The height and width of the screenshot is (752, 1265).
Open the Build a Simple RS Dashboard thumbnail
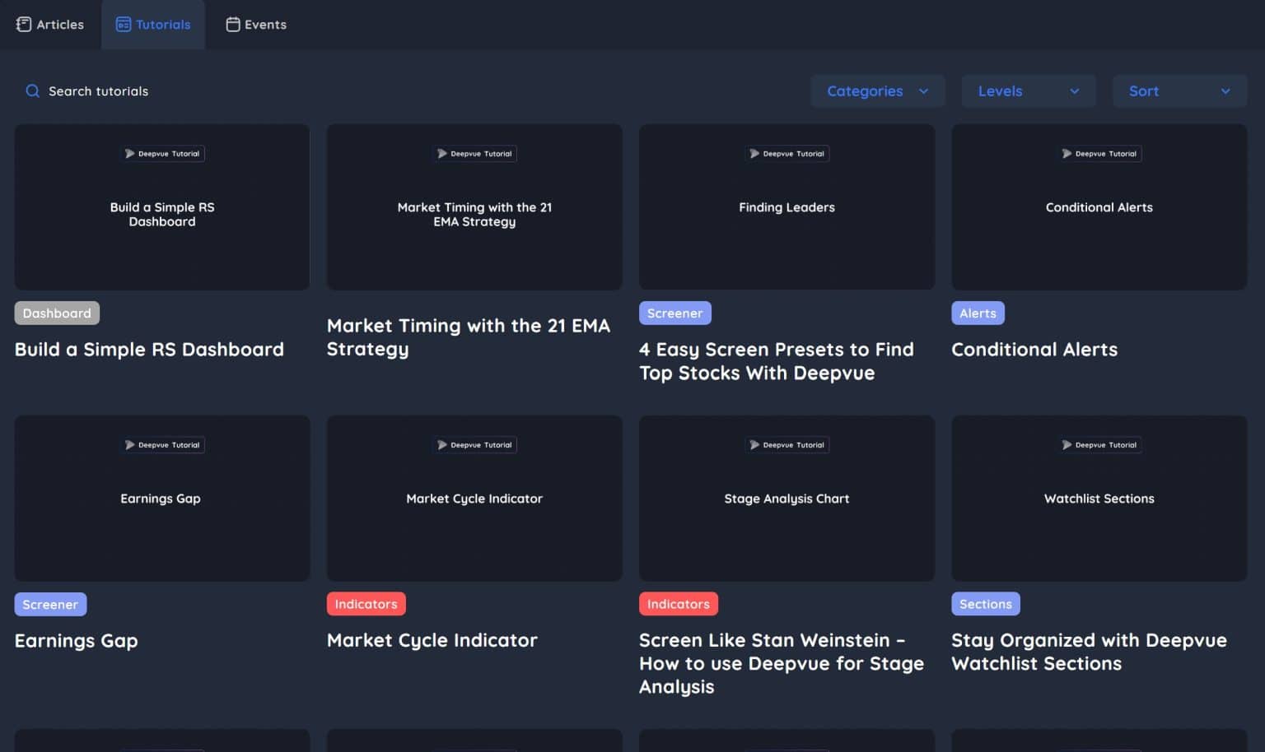point(162,207)
